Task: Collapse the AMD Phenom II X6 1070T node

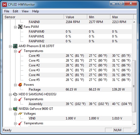Action: click(10, 46)
